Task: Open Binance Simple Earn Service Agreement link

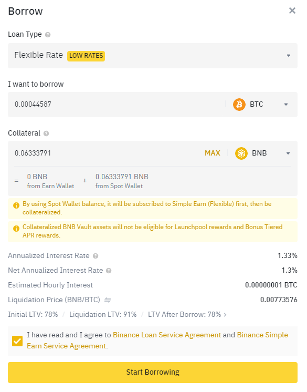Action: coord(157,341)
